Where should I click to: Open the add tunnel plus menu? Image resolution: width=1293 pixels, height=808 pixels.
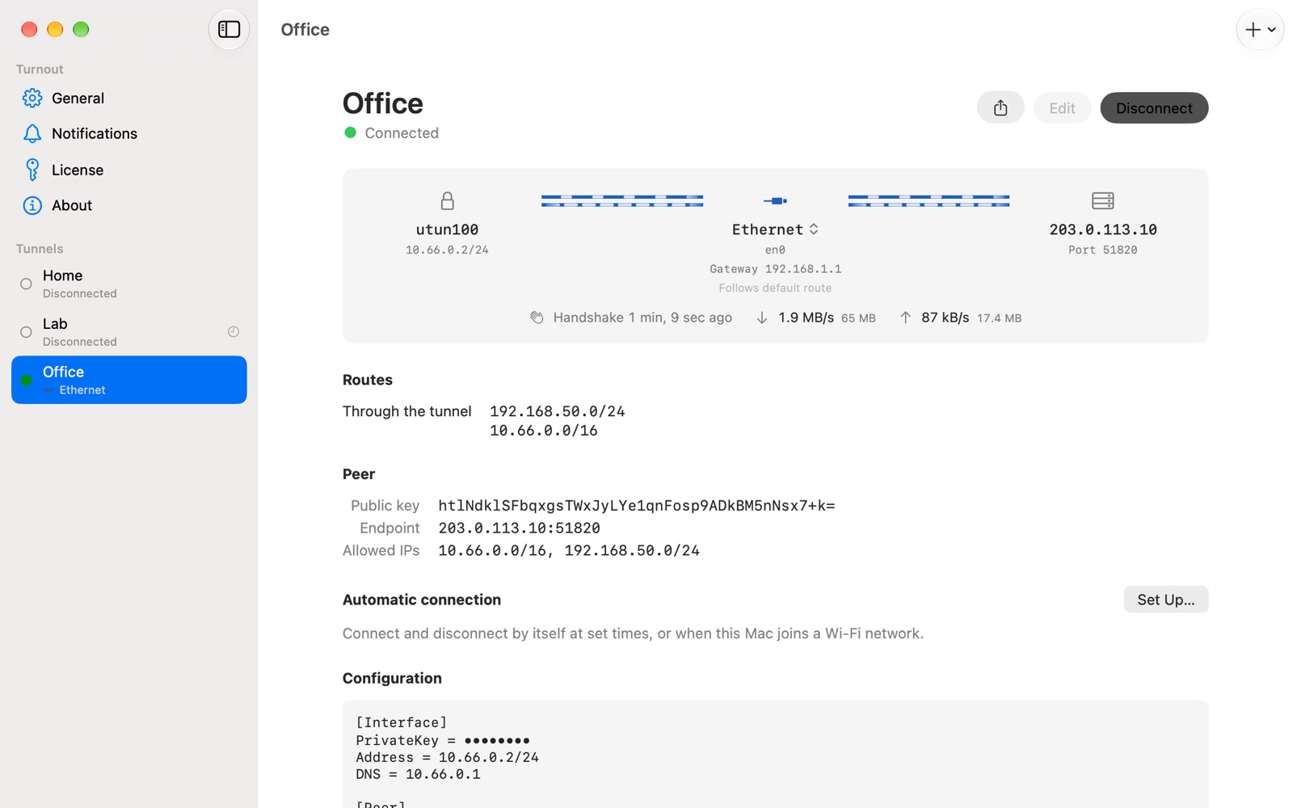tap(1260, 30)
